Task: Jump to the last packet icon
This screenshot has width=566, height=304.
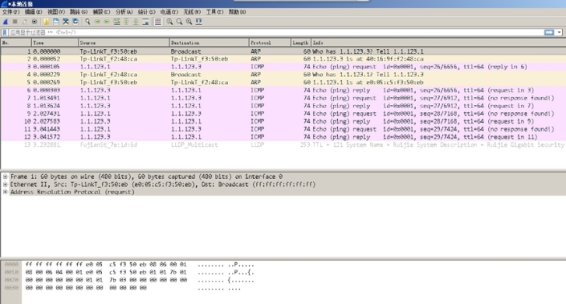Action: point(135,22)
